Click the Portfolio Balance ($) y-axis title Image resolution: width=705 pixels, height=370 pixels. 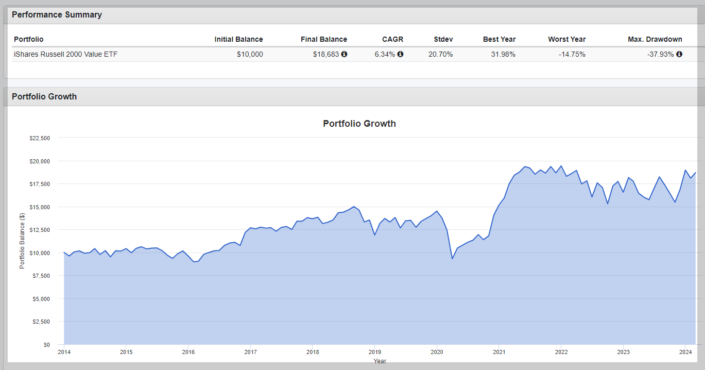[x=22, y=241]
